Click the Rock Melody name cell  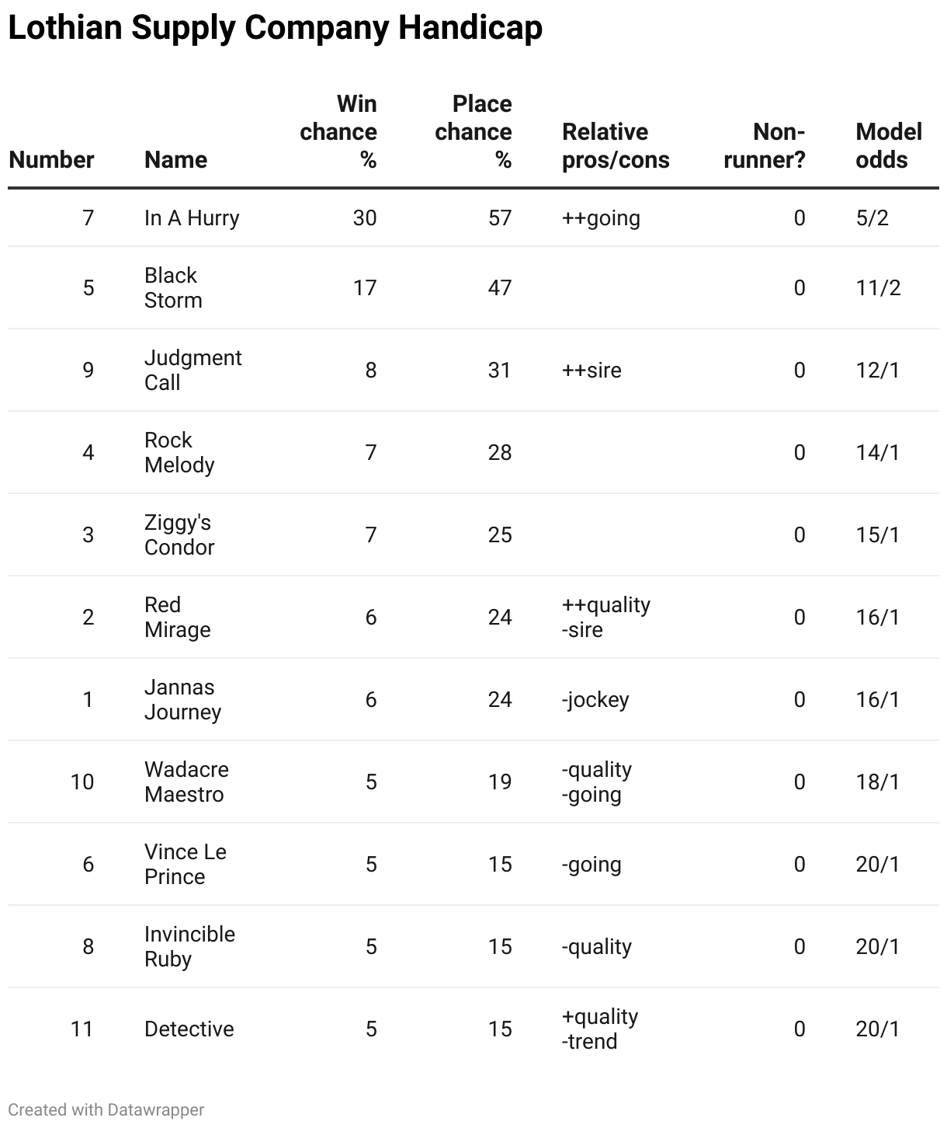pos(179,452)
